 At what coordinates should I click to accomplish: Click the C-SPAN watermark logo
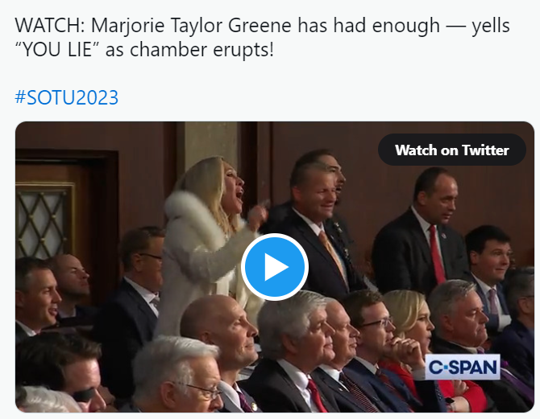click(x=463, y=367)
